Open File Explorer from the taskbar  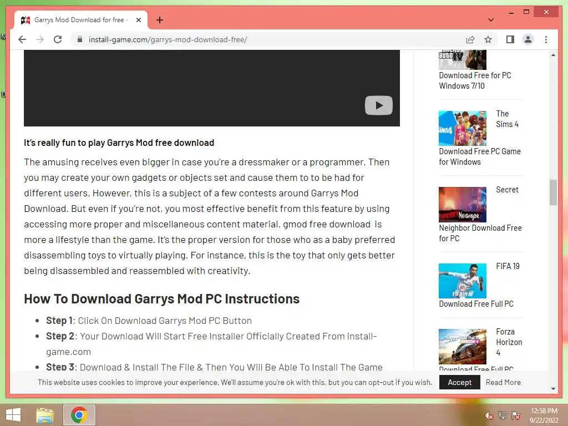click(x=45, y=415)
